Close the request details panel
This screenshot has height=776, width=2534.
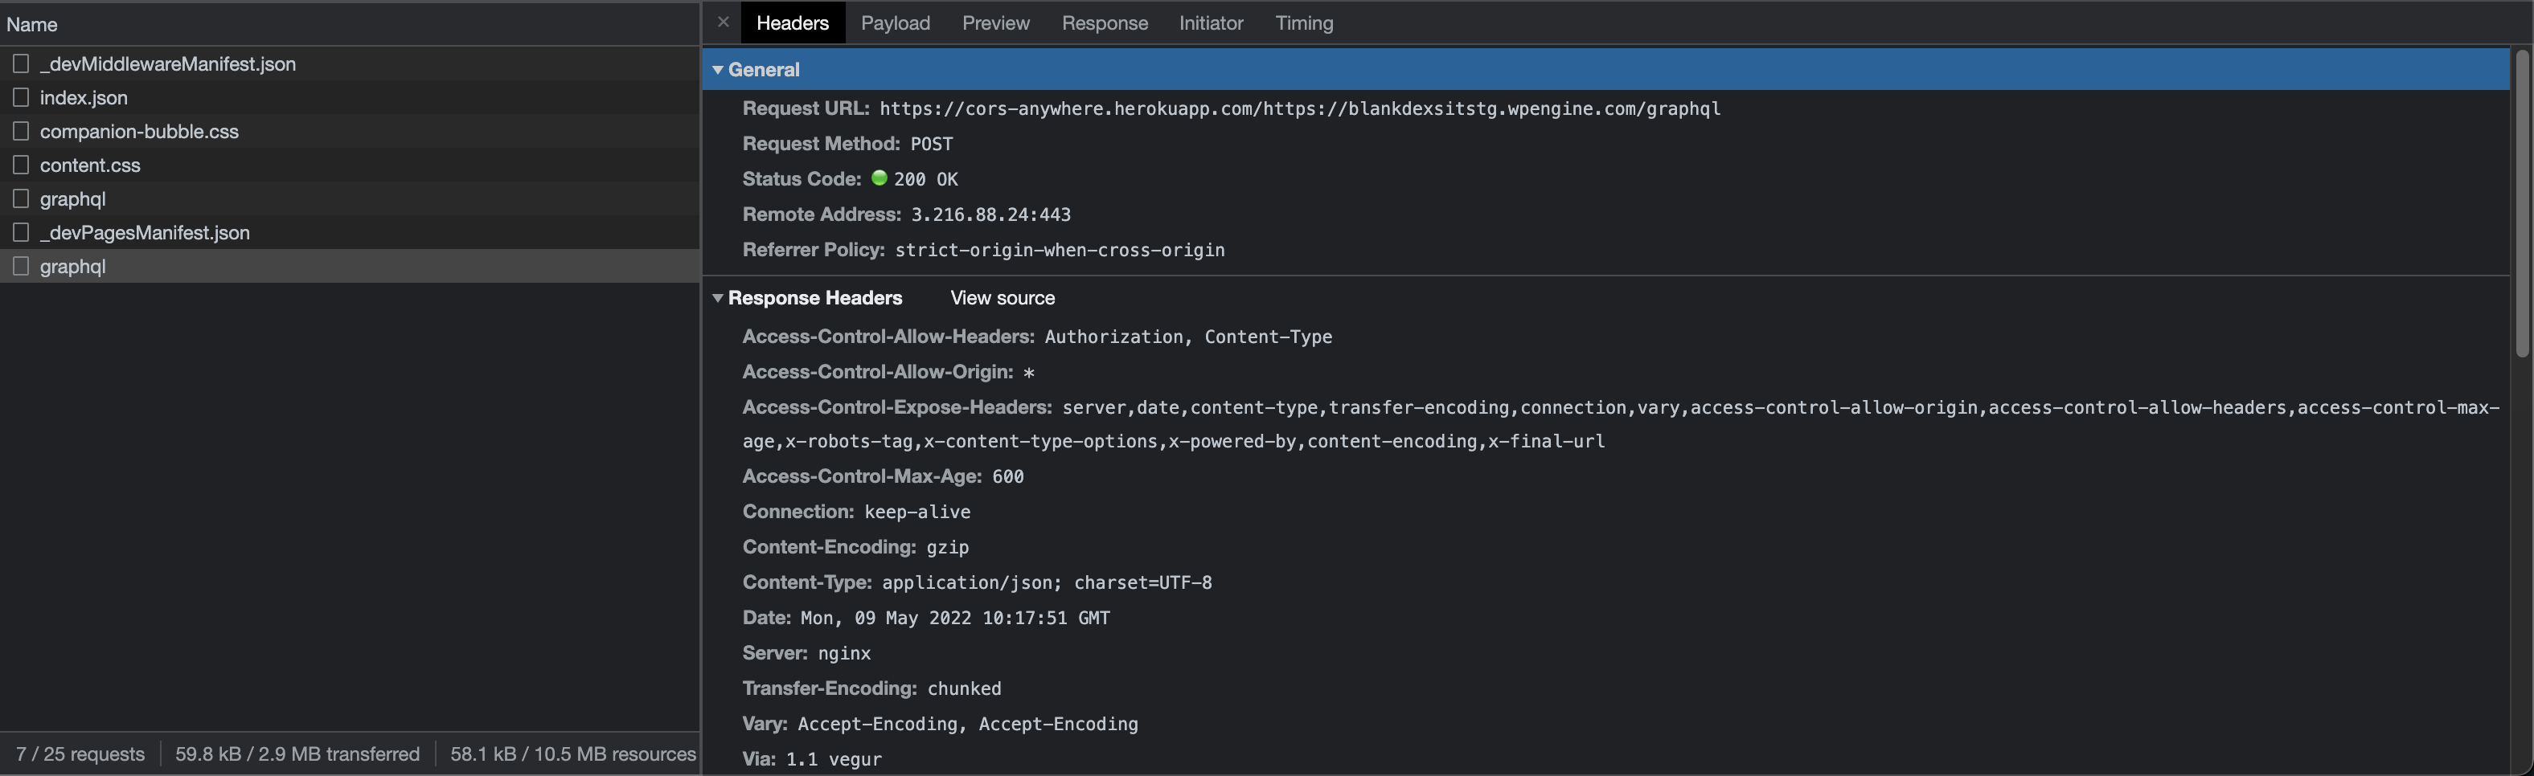(x=723, y=22)
